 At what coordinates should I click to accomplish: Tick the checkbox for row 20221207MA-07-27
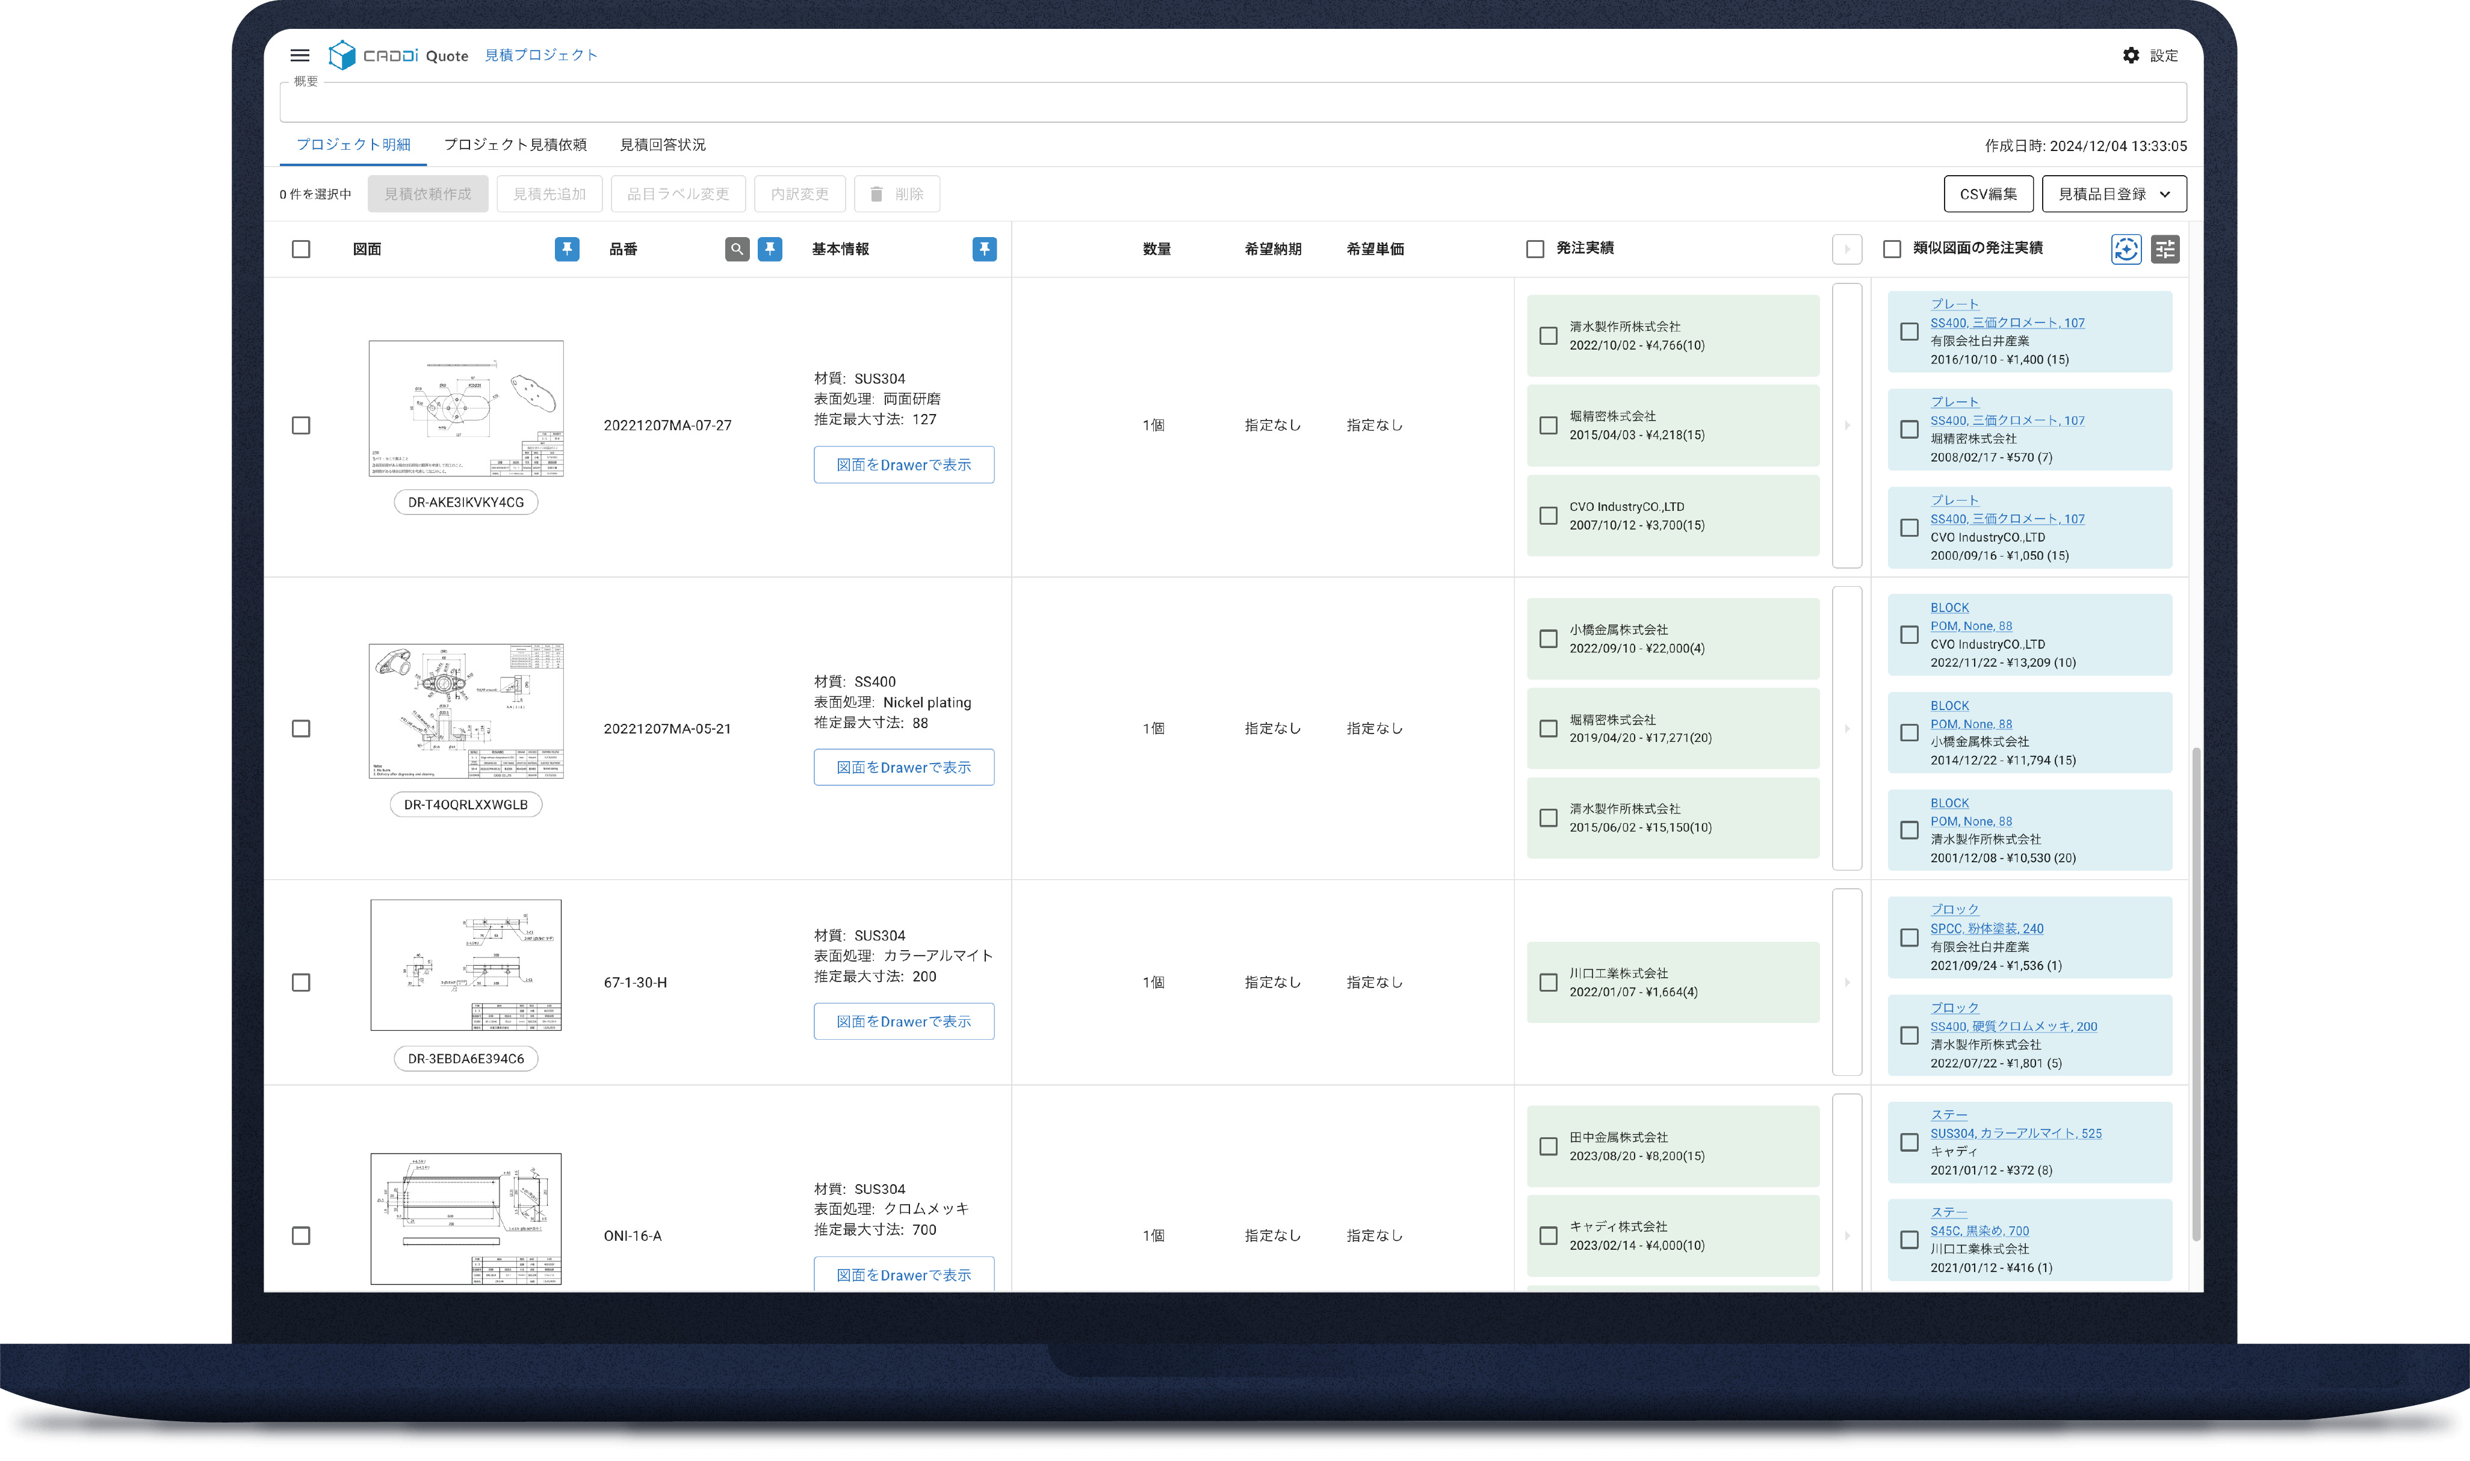(x=302, y=425)
